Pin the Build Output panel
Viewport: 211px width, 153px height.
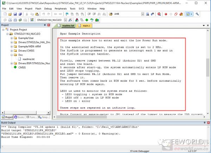(x=205, y=123)
